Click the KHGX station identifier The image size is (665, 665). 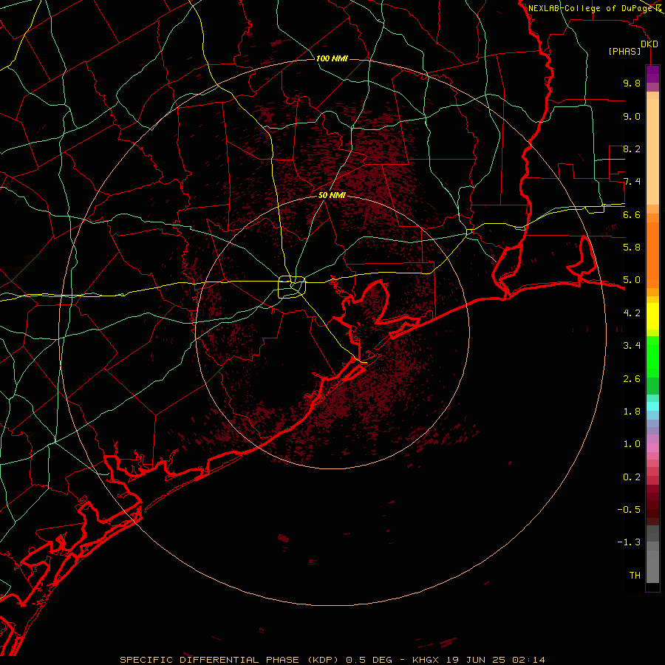click(x=425, y=660)
